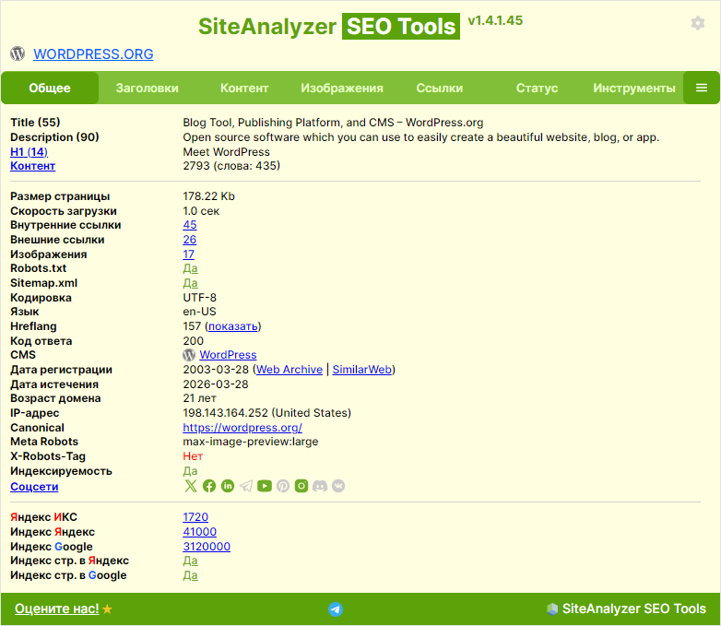Image resolution: width=721 pixels, height=626 pixels.
Task: Click the Meet WordPress H1 value
Action: click(226, 152)
